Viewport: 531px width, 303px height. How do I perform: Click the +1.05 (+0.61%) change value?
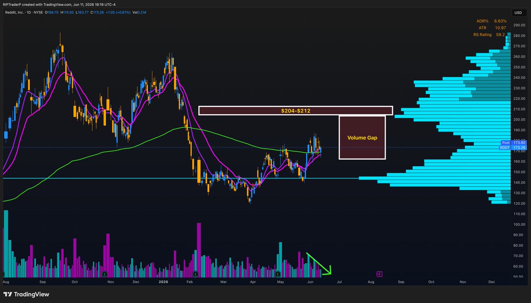[118, 12]
